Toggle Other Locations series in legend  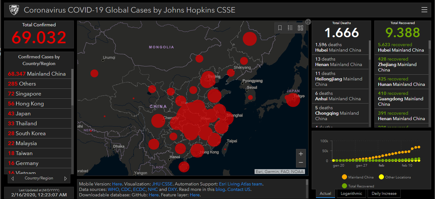[x=395, y=177]
